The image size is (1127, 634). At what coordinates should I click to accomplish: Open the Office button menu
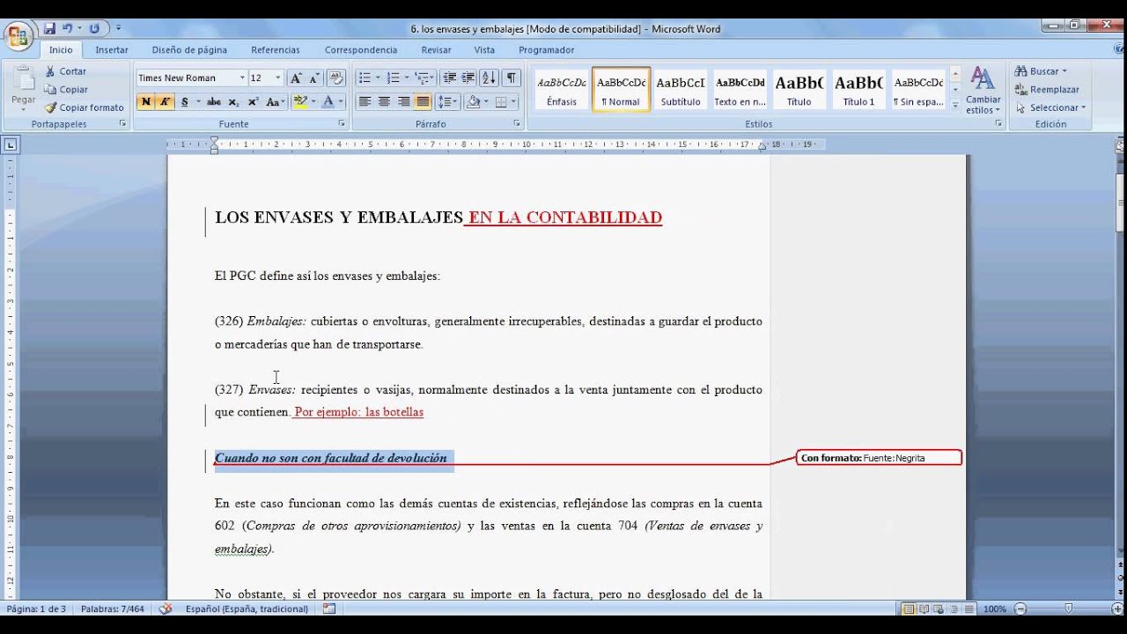pyautogui.click(x=17, y=37)
